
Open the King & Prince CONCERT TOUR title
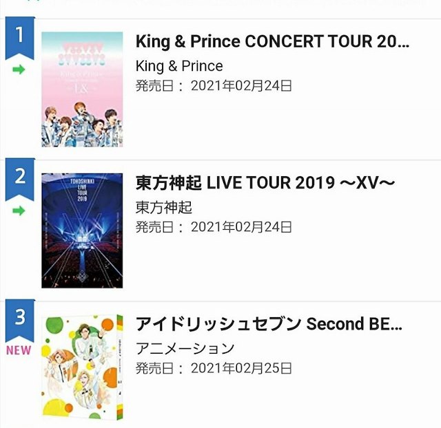click(272, 42)
